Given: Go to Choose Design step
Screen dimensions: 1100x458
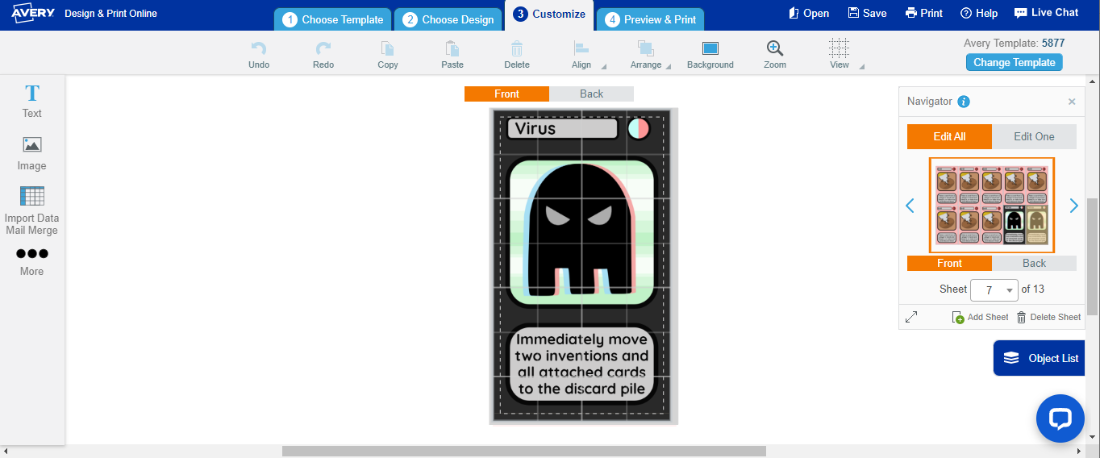Looking at the screenshot, I should tap(448, 19).
